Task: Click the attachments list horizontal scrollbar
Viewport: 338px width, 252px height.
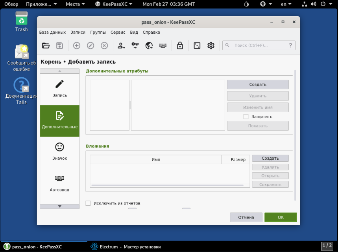Action: pyautogui.click(x=167, y=185)
